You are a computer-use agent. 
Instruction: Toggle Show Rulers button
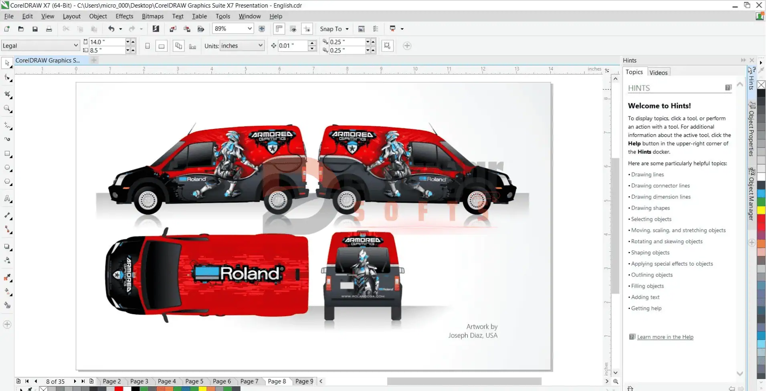click(x=279, y=29)
